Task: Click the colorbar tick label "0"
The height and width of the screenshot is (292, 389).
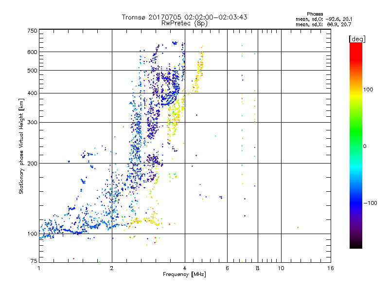Action: 365,146
